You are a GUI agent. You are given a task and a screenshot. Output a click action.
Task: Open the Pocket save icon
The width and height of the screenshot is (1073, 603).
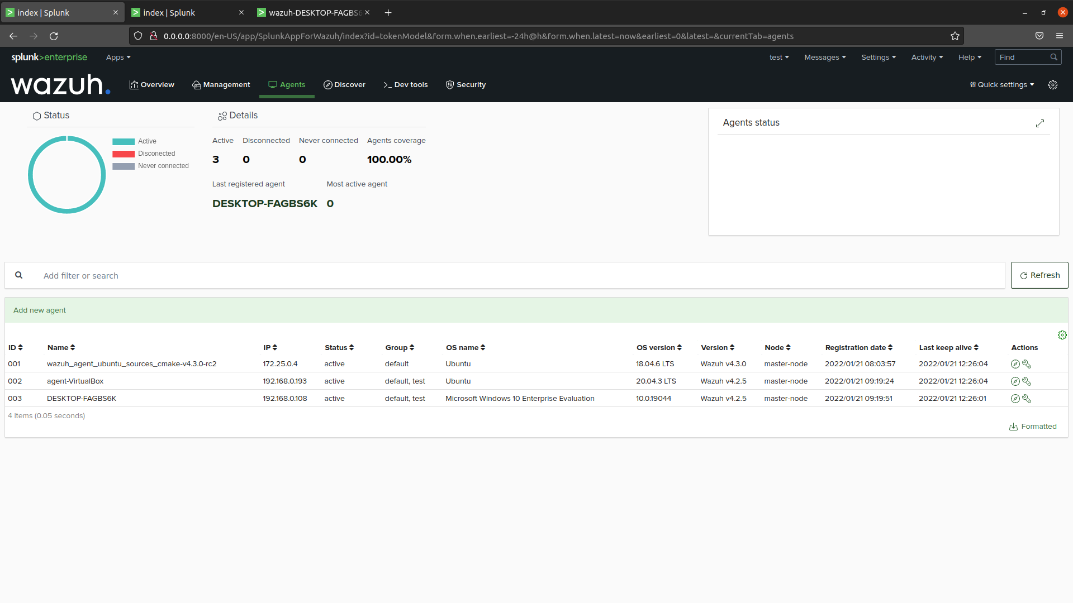pyautogui.click(x=1039, y=36)
